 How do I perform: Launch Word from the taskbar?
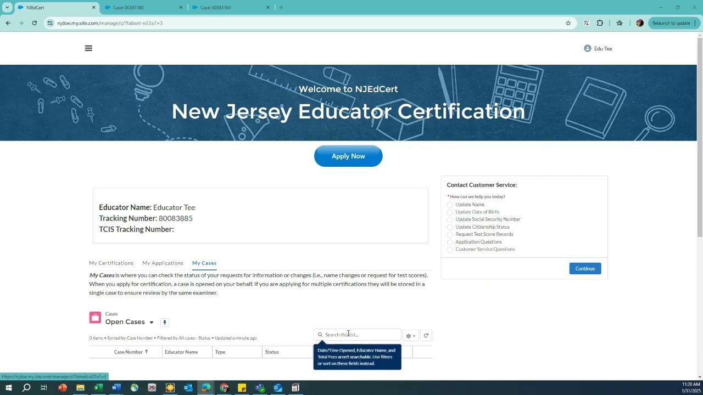tap(116, 388)
